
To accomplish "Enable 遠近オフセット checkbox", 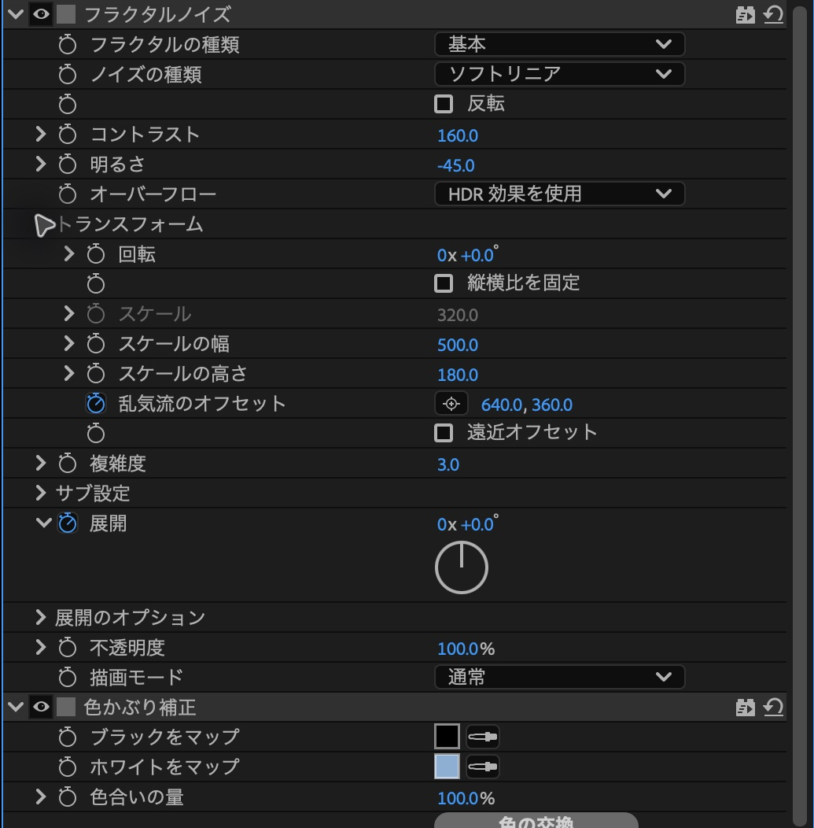I will (444, 433).
